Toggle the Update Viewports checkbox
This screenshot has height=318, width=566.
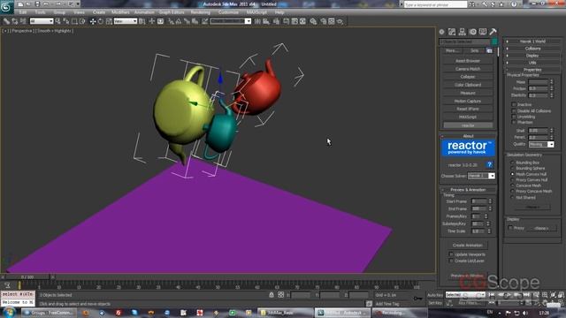point(451,254)
